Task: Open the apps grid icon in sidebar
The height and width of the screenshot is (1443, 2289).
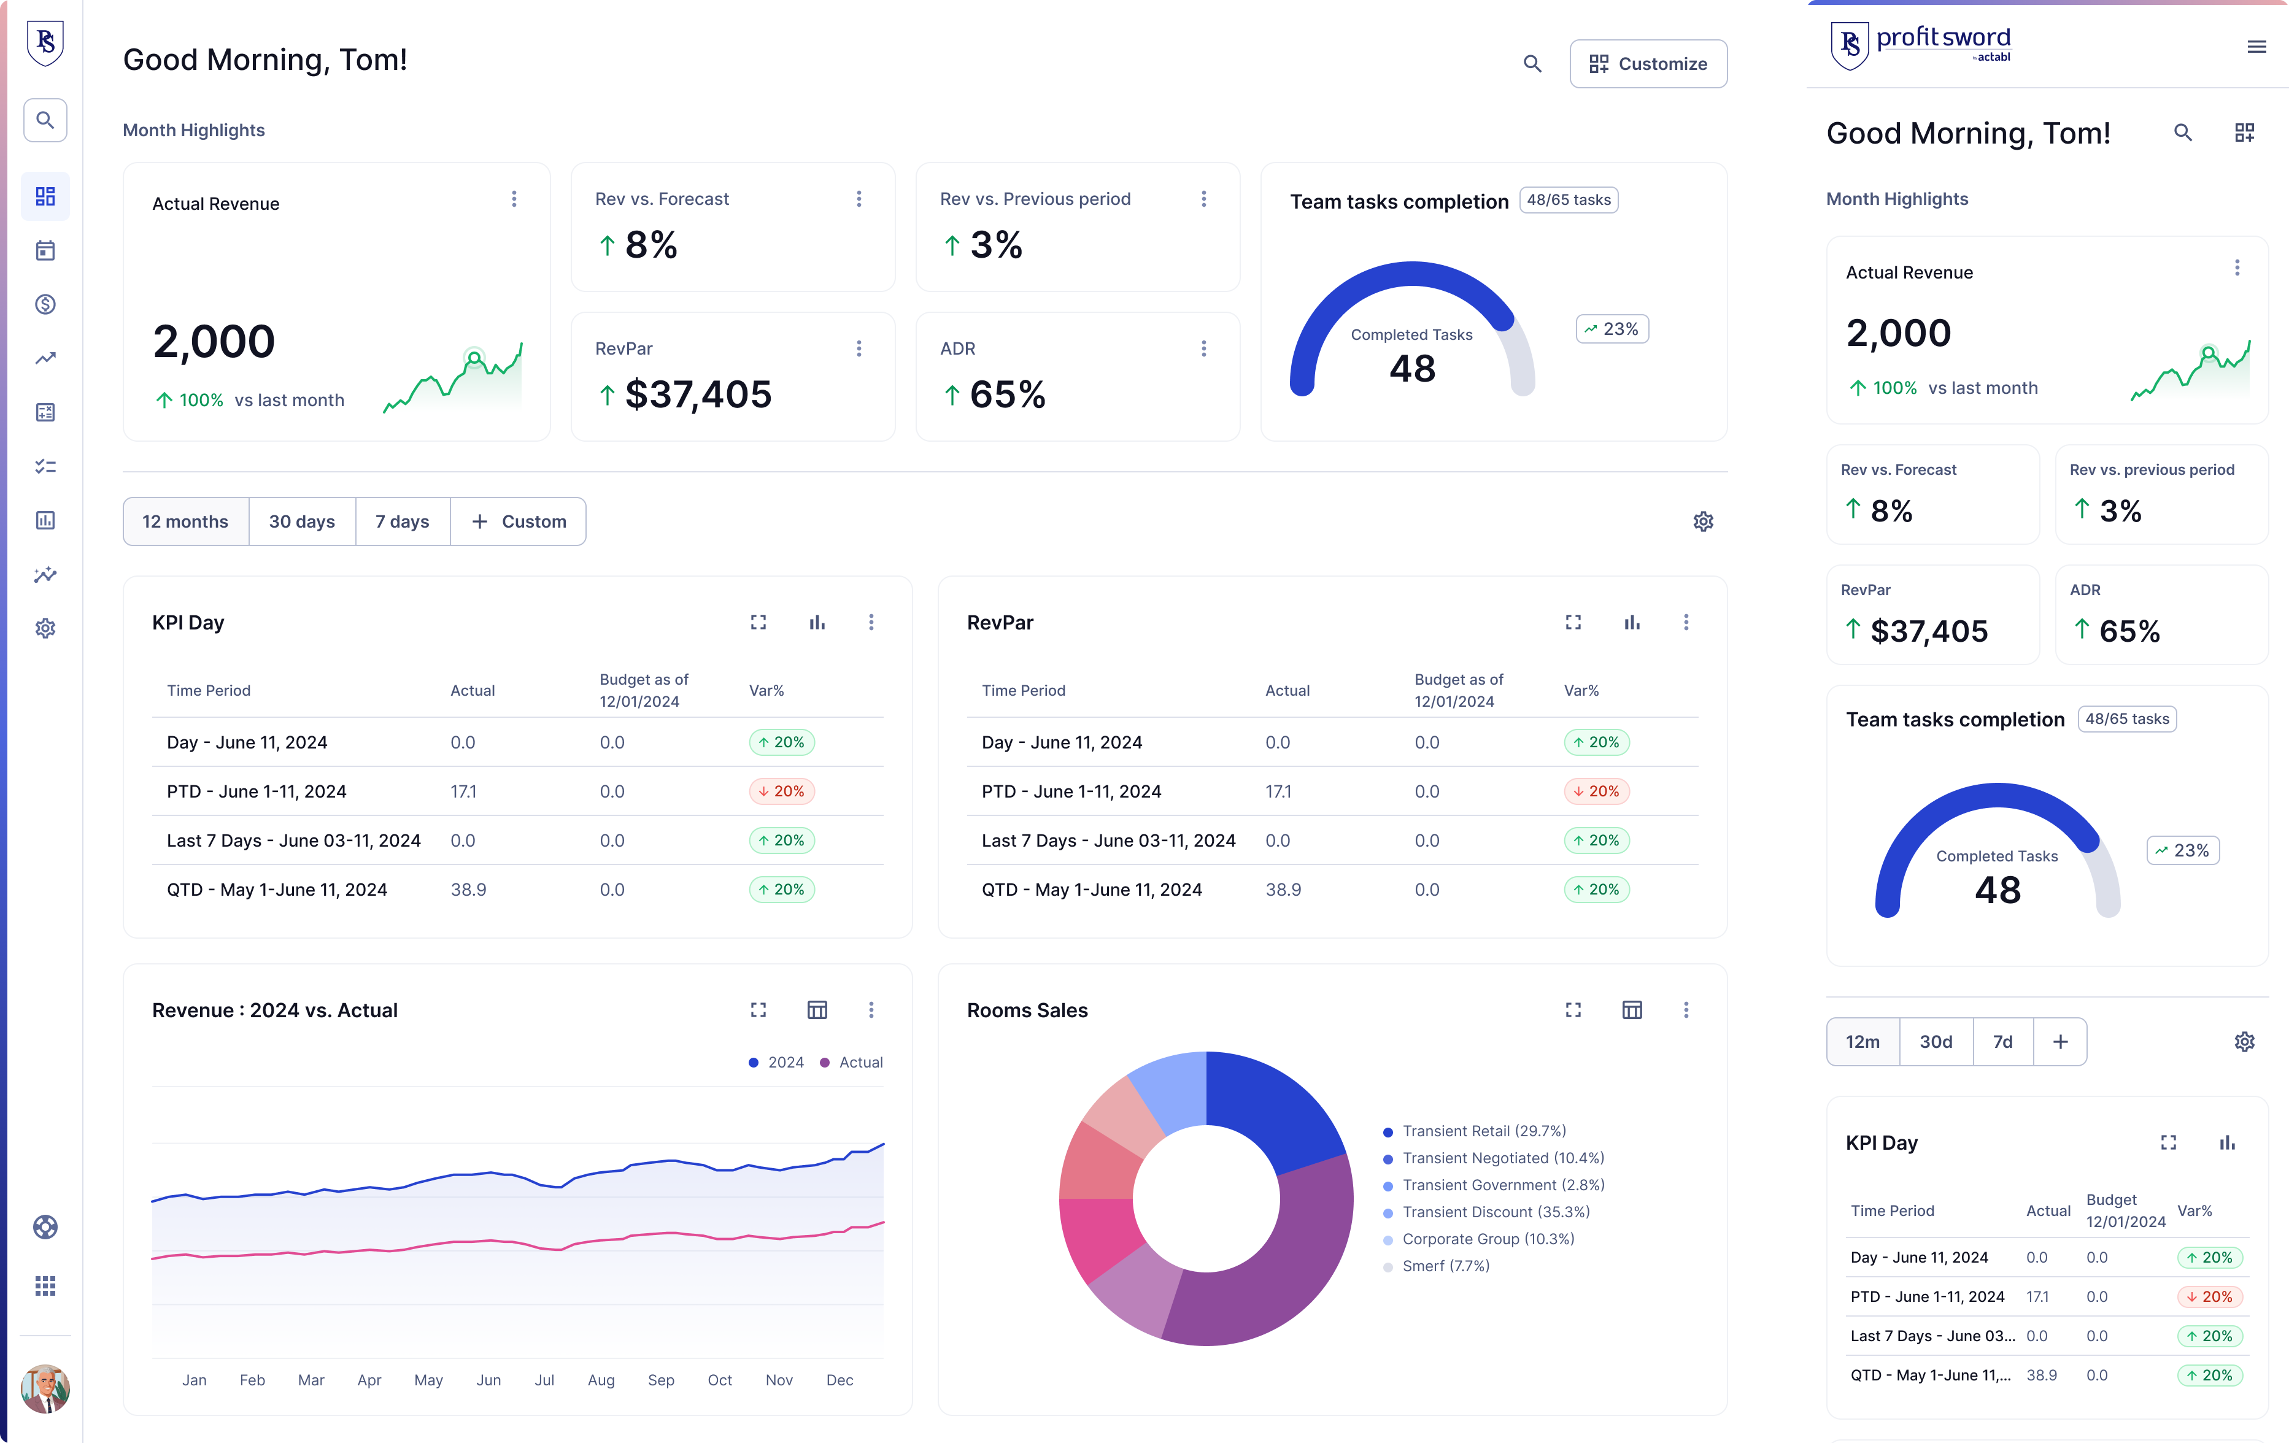Action: [x=45, y=1286]
